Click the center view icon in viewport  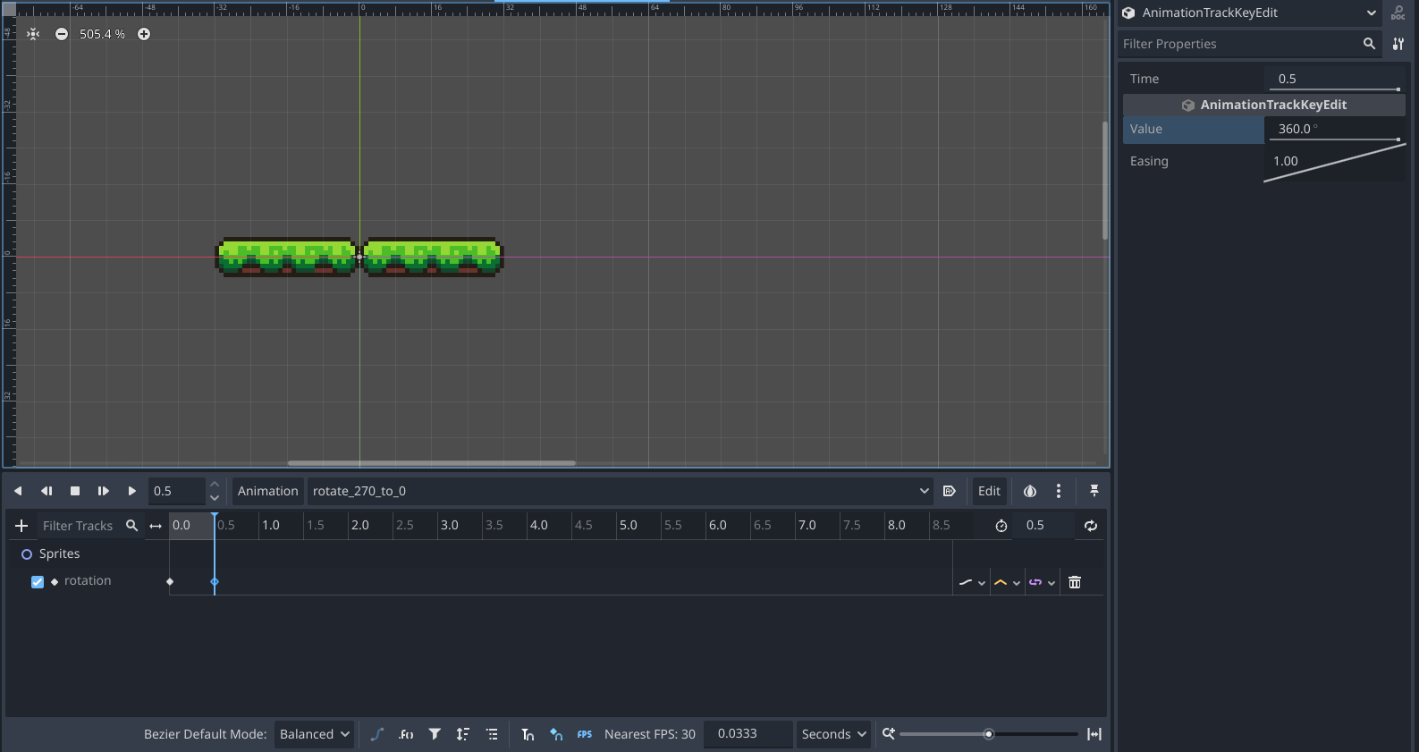pos(33,34)
